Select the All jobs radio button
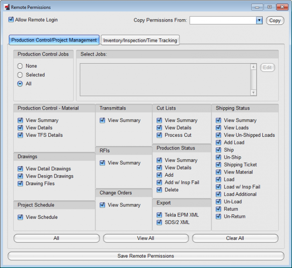The image size is (292, 268). pos(20,84)
